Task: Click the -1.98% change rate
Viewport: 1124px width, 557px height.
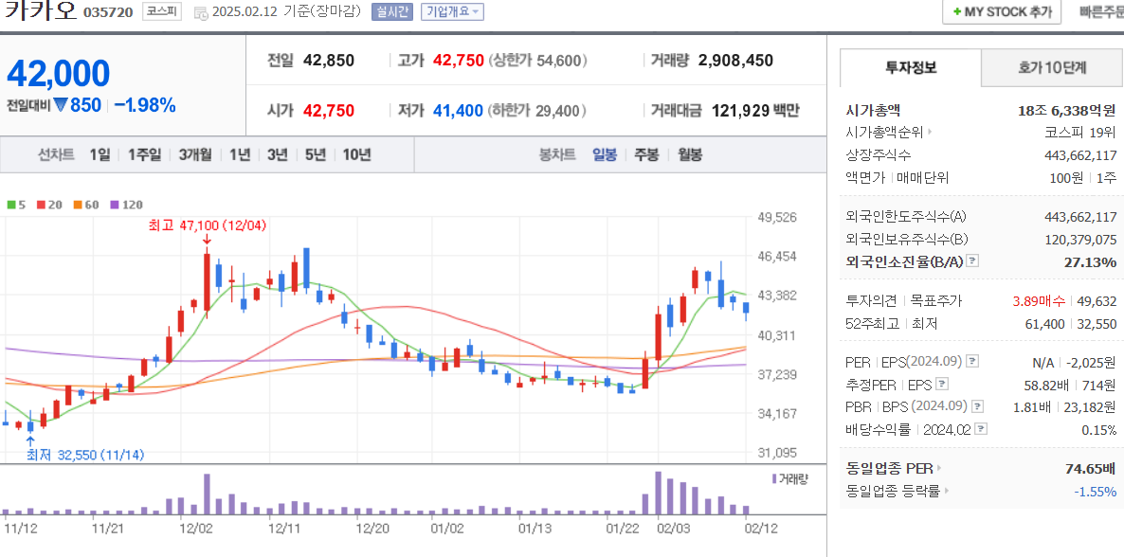Action: 145,105
